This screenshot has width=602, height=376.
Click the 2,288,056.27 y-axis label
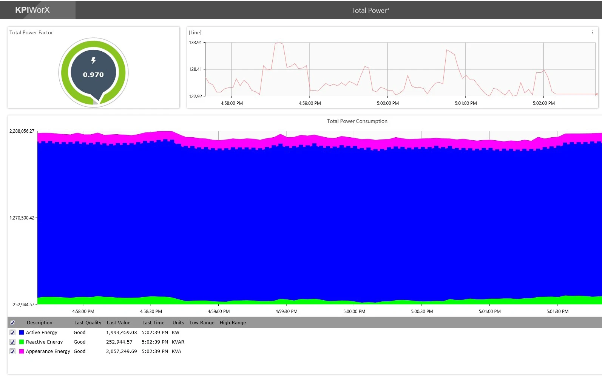(x=22, y=131)
